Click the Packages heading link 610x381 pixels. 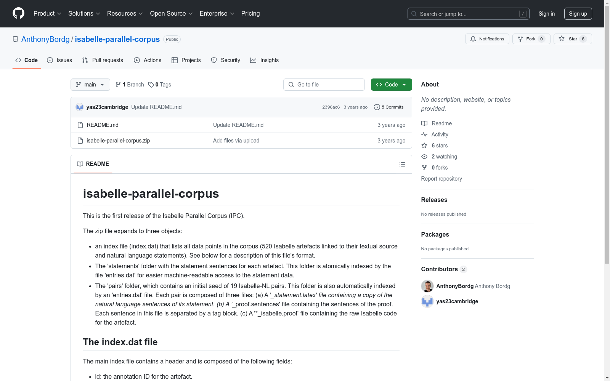point(435,234)
